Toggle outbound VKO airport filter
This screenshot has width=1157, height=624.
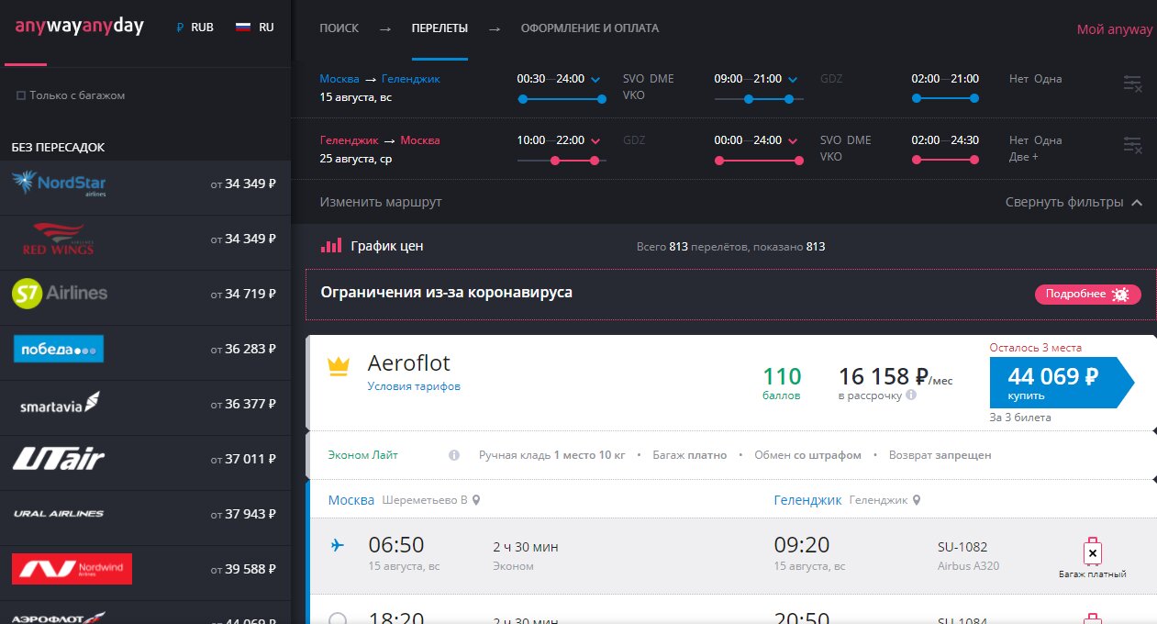[x=635, y=95]
